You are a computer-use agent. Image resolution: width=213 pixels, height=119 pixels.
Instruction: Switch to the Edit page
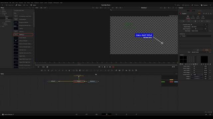pyautogui.click(x=97, y=114)
